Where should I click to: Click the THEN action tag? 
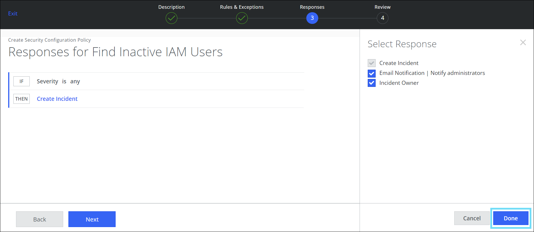[22, 99]
